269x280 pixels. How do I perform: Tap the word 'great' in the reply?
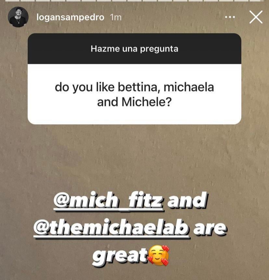click(120, 256)
